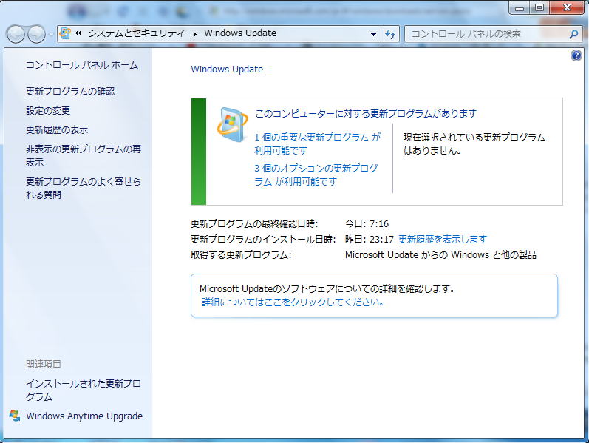This screenshot has height=443, width=589.
Task: Click label 更新プログラムのインストール日時
Action: pyautogui.click(x=263, y=239)
